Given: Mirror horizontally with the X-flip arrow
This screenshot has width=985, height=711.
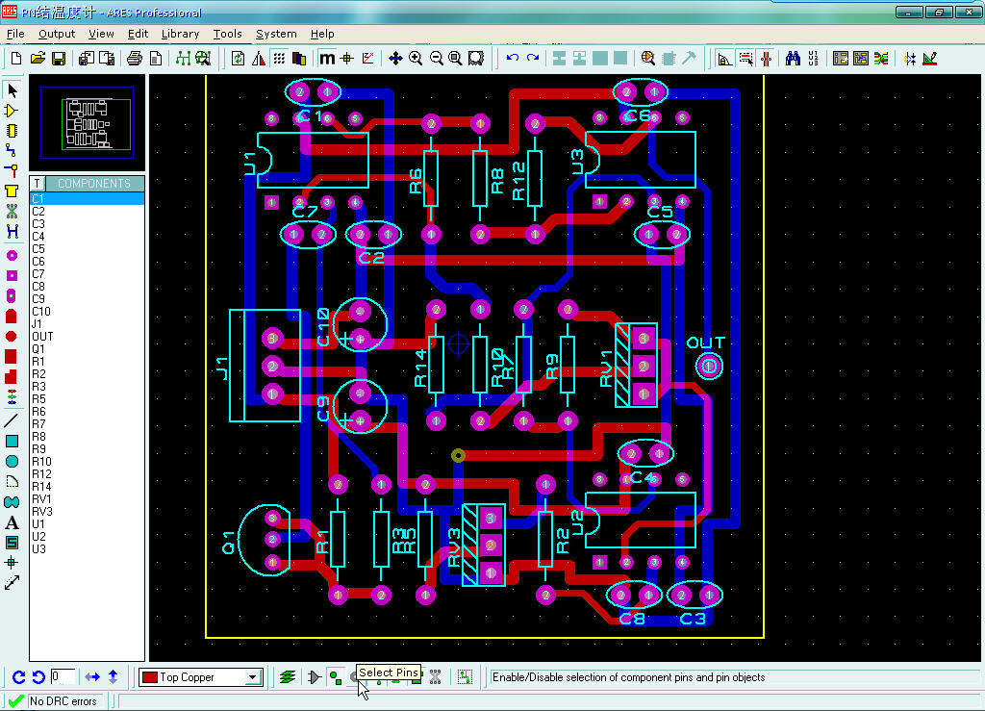Looking at the screenshot, I should pyautogui.click(x=92, y=677).
